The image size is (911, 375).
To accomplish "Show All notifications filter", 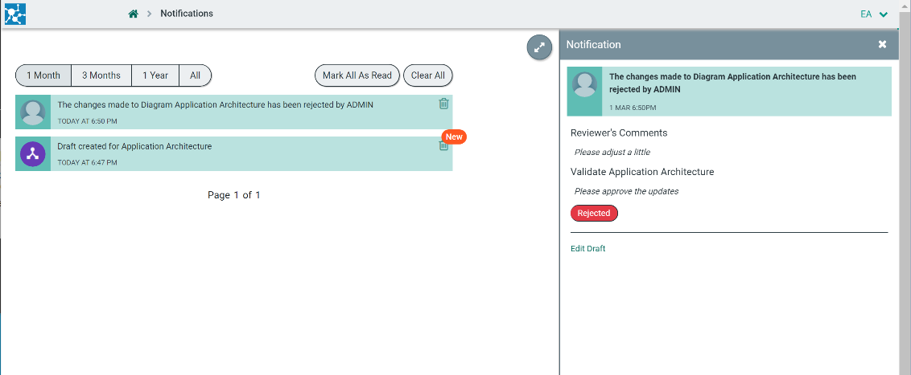I will pos(195,75).
